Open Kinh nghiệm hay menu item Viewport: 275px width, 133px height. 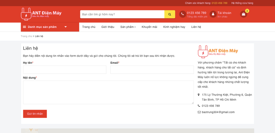point(174,27)
